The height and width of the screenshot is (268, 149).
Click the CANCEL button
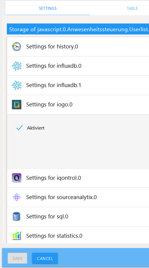pos(45,258)
